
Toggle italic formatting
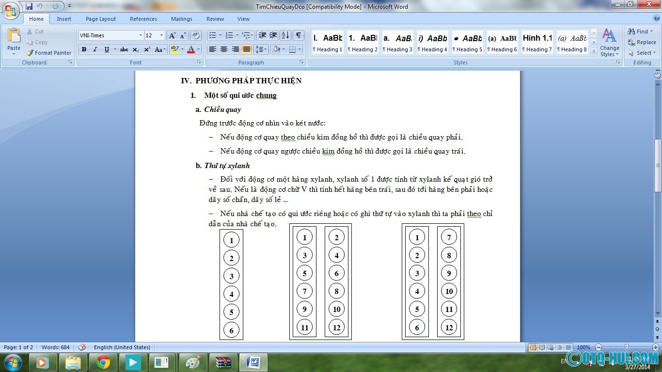pyautogui.click(x=95, y=49)
